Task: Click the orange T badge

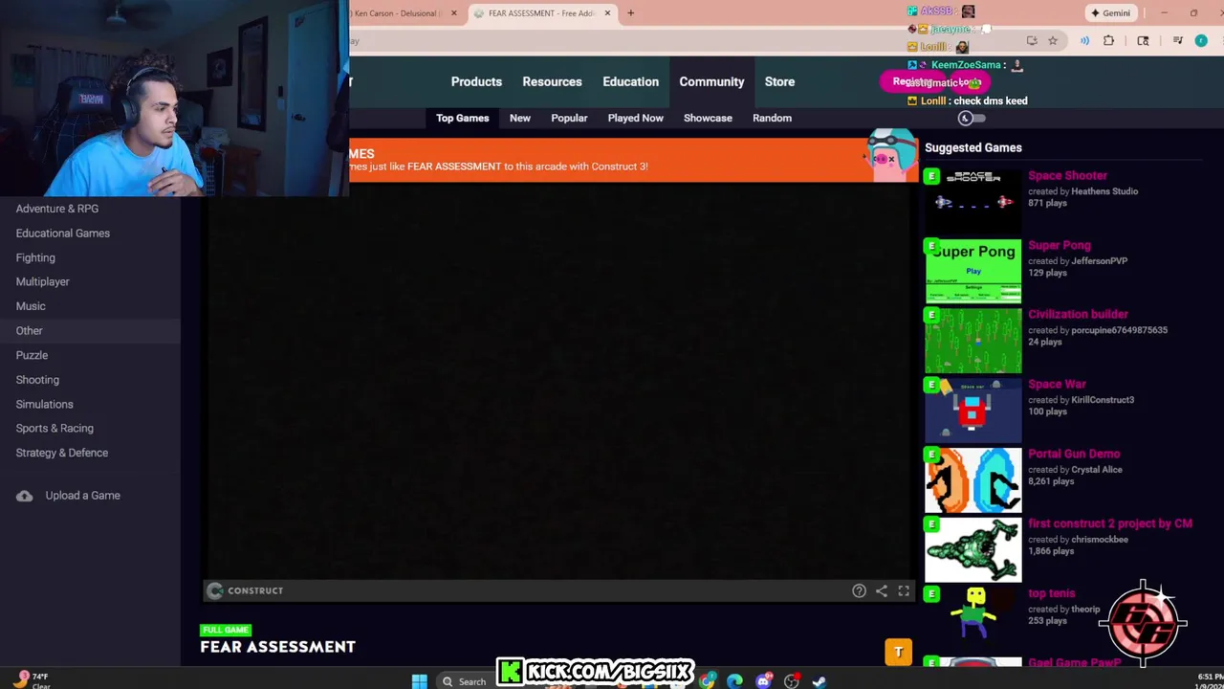Action: (898, 653)
